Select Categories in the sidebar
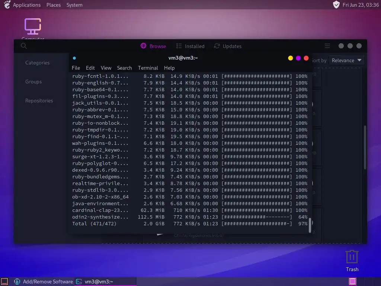 (x=38, y=63)
